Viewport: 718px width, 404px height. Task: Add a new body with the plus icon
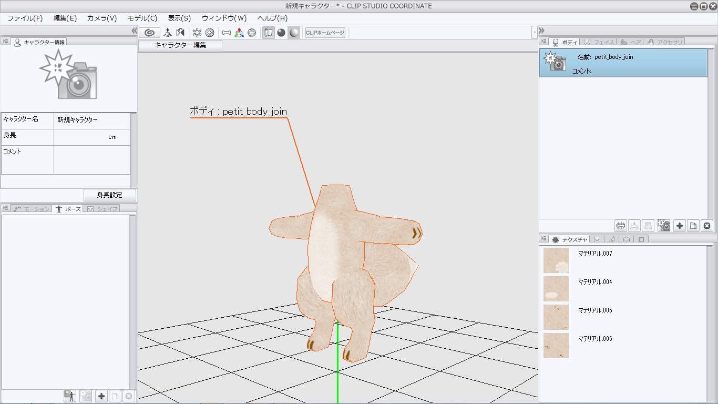[x=680, y=226]
